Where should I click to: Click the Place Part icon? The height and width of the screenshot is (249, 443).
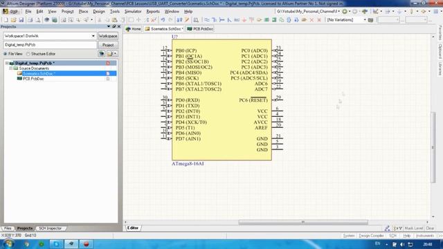click(x=259, y=20)
